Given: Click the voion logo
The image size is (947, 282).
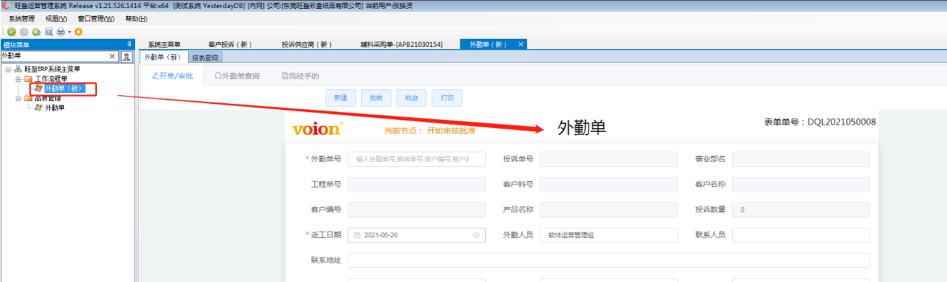Looking at the screenshot, I should pos(317,129).
